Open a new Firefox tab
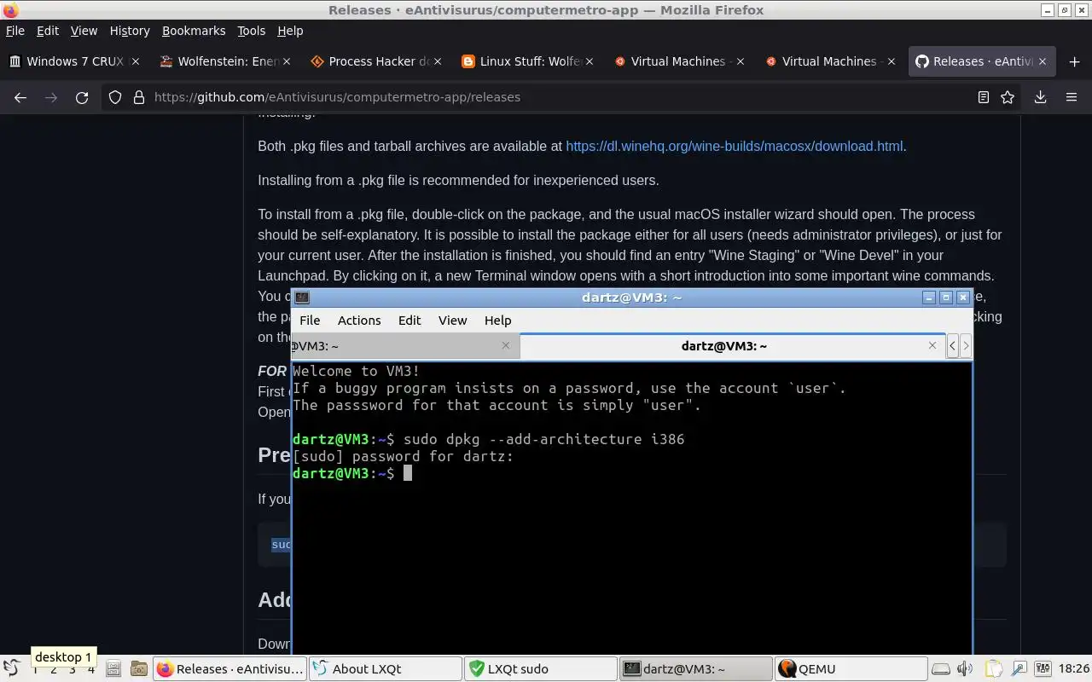This screenshot has width=1092, height=682. click(1074, 61)
